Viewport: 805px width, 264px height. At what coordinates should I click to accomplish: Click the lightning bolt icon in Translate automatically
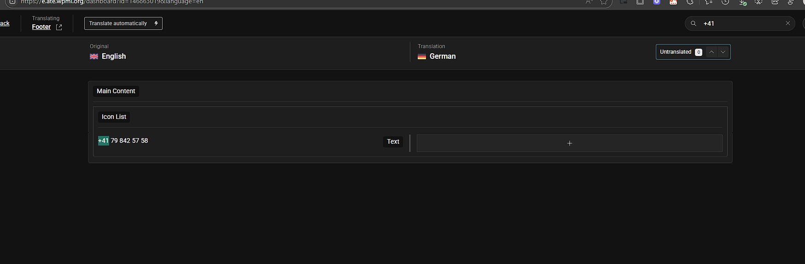[x=156, y=23]
